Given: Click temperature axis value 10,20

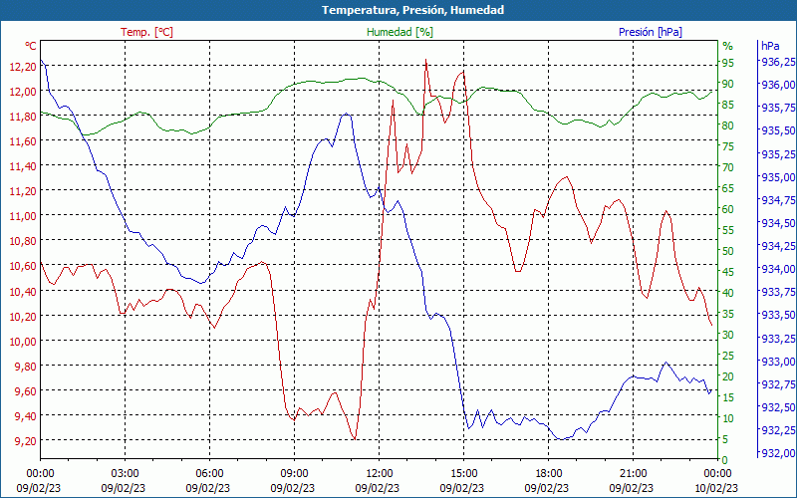Looking at the screenshot, I should coord(23,316).
